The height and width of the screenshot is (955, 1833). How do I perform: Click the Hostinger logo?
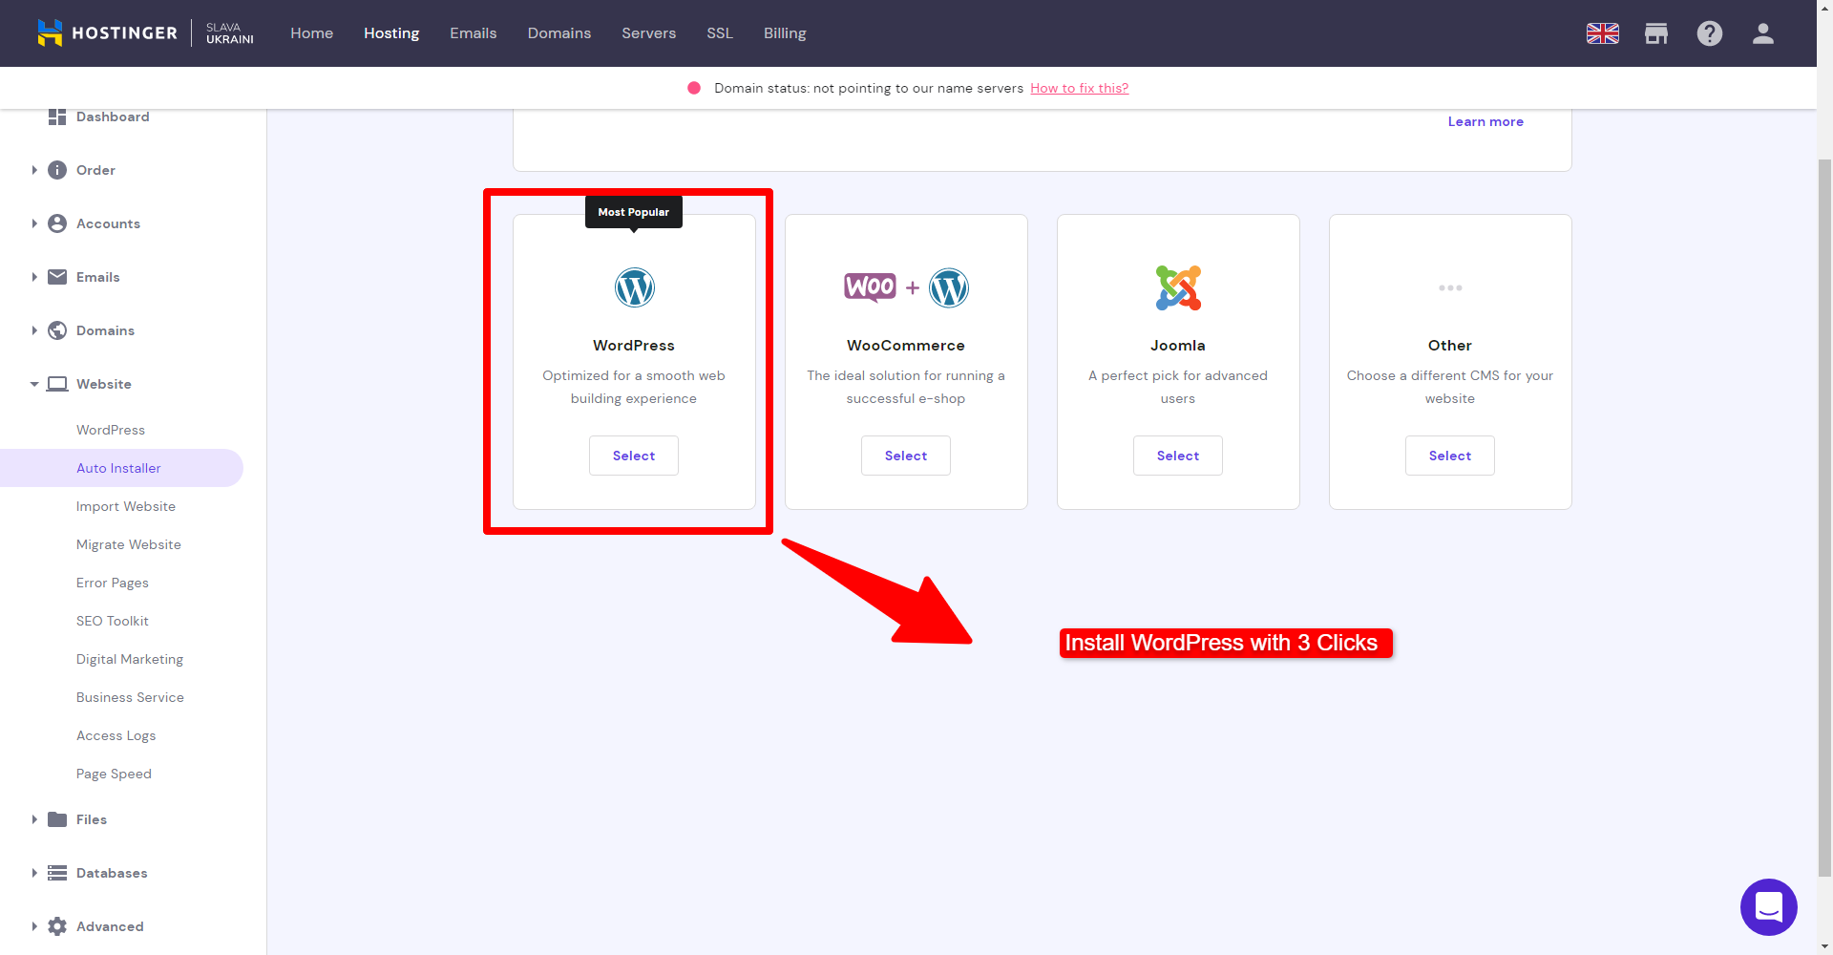pos(107,32)
